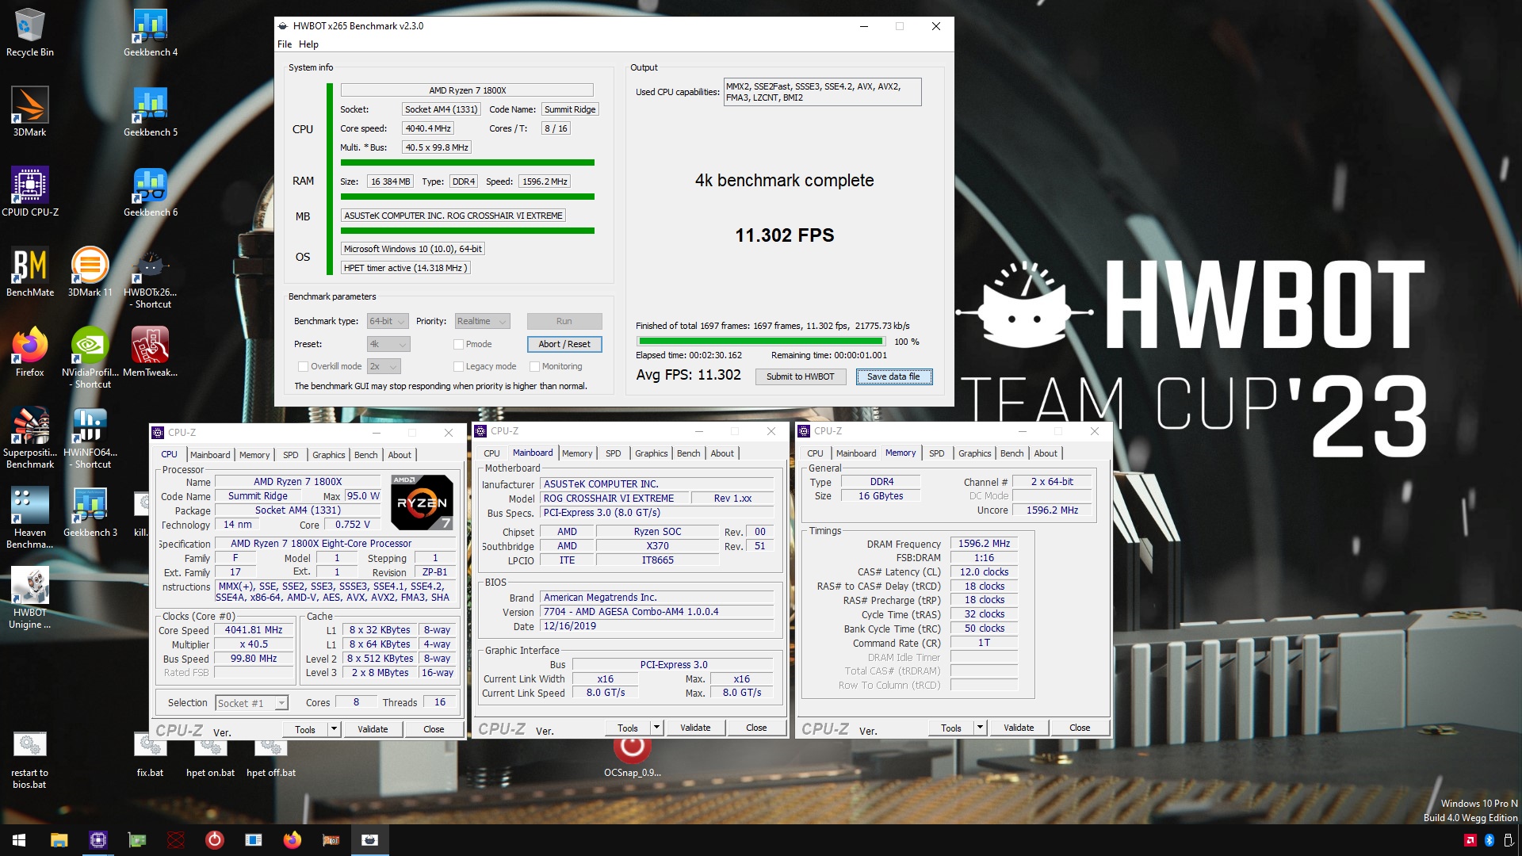Open the CPUID CPU-Z desktop icon
Viewport: 1522px width, 856px height.
coord(30,192)
